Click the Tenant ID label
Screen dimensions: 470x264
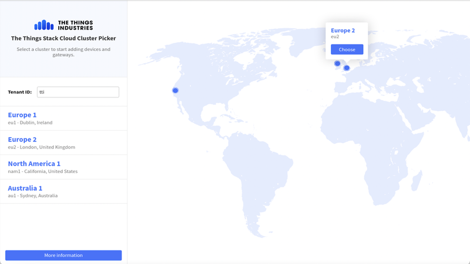click(x=20, y=92)
